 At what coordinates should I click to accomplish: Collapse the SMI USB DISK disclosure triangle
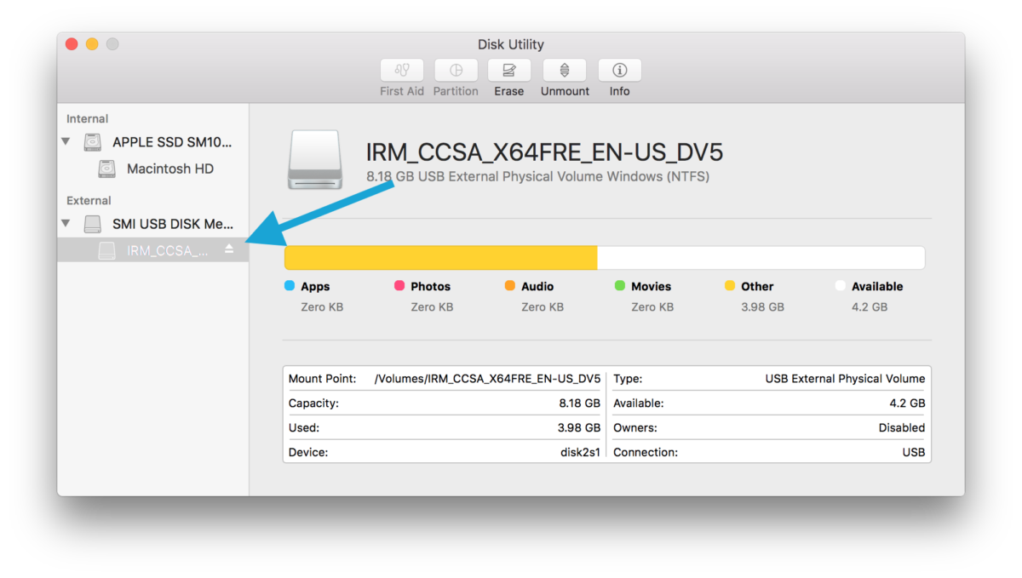click(x=66, y=223)
